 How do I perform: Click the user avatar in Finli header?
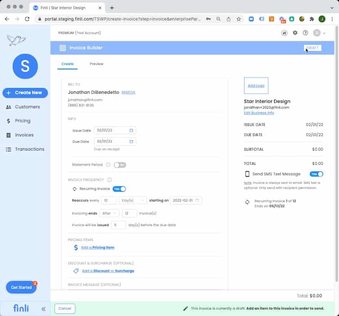coord(317,33)
